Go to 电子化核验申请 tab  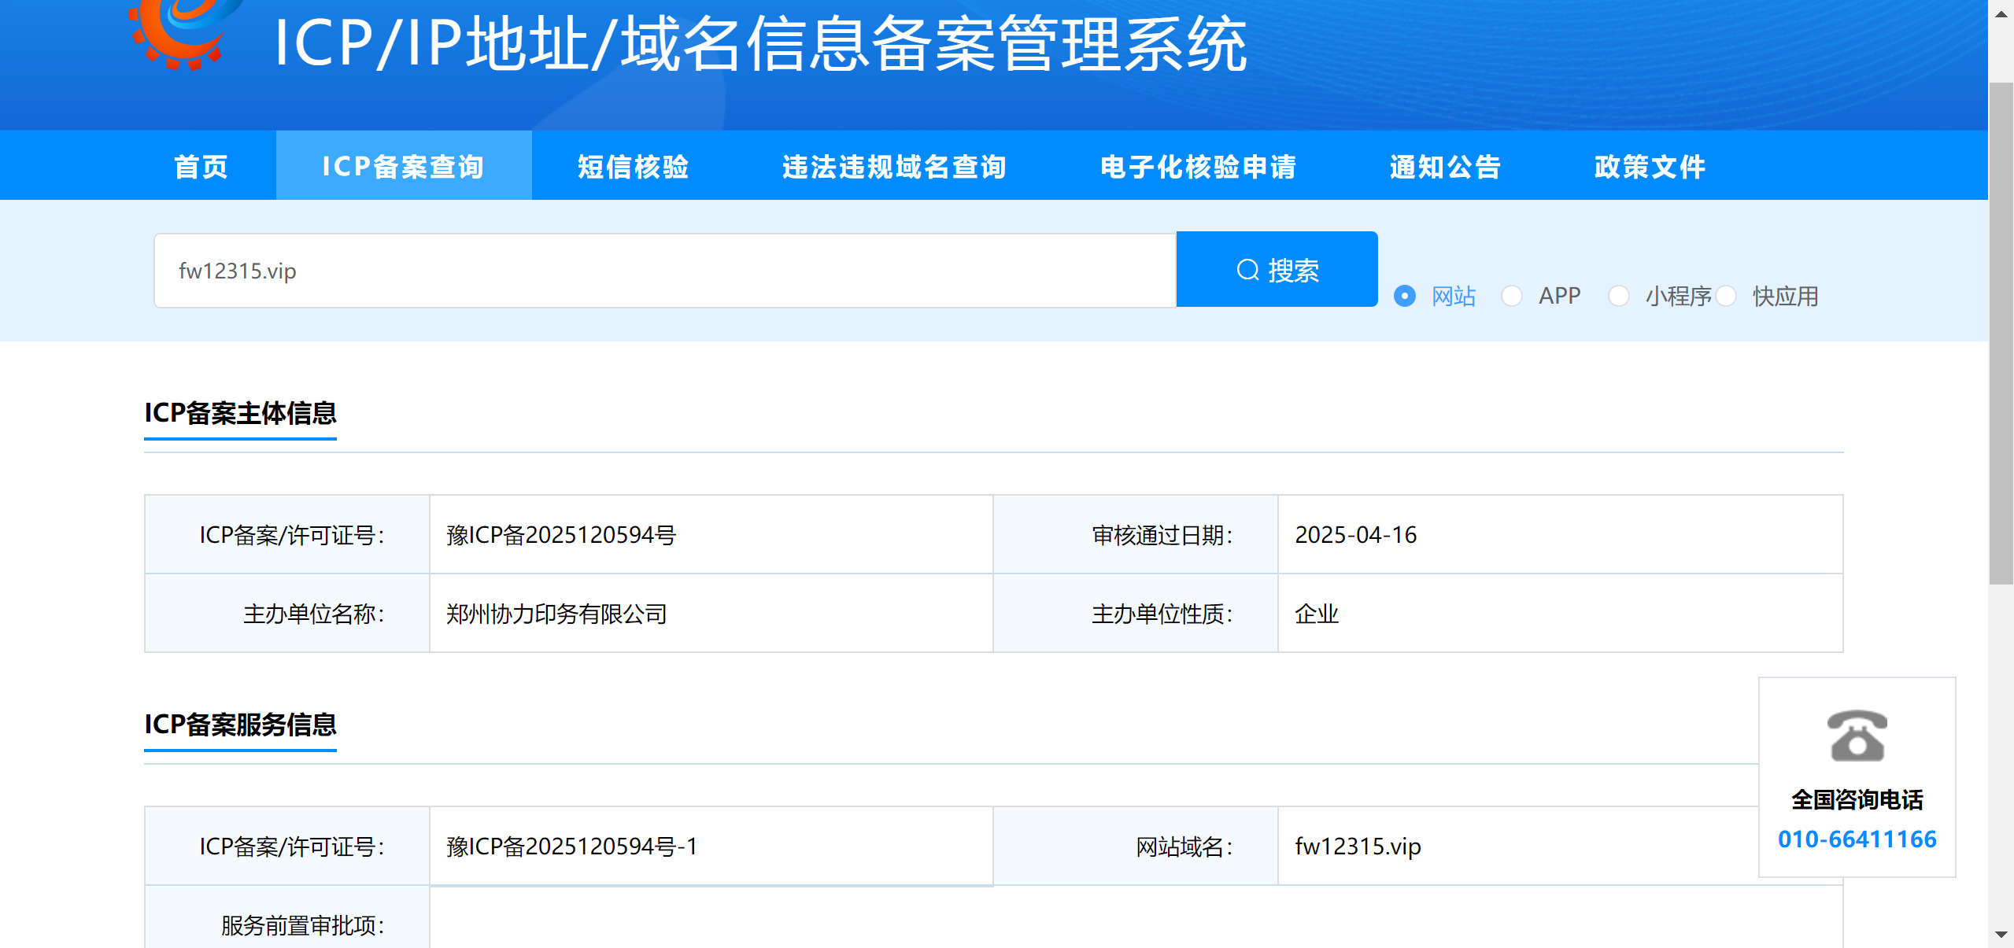point(1198,166)
